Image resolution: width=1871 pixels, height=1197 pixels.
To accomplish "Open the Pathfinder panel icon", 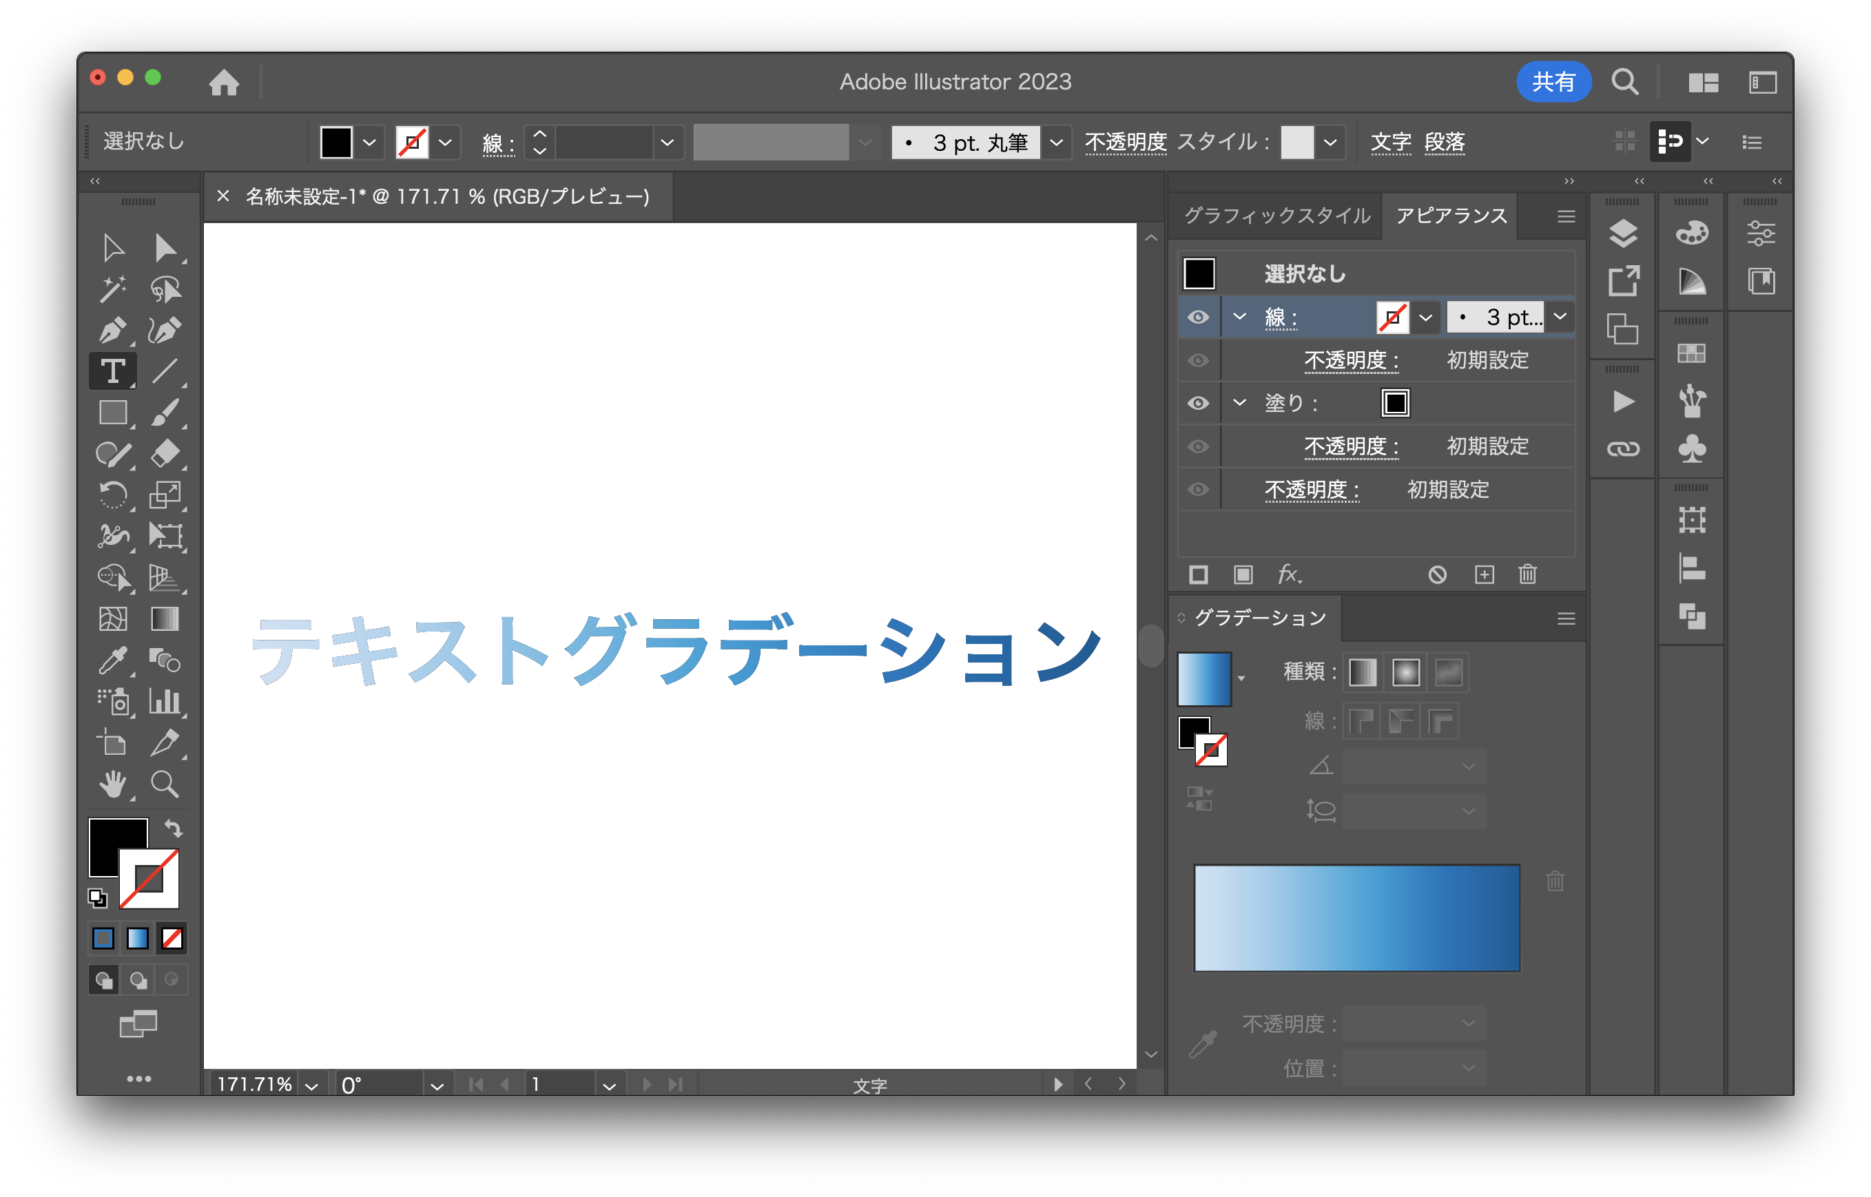I will [1692, 616].
